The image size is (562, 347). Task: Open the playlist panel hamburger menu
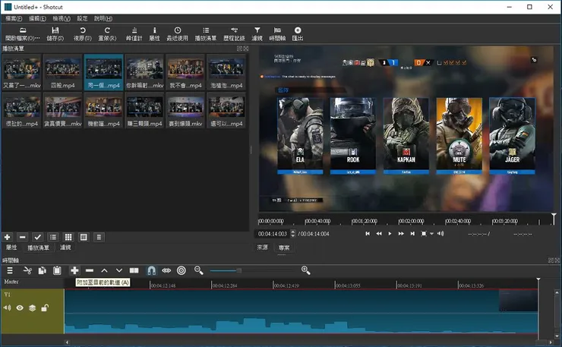click(x=99, y=237)
